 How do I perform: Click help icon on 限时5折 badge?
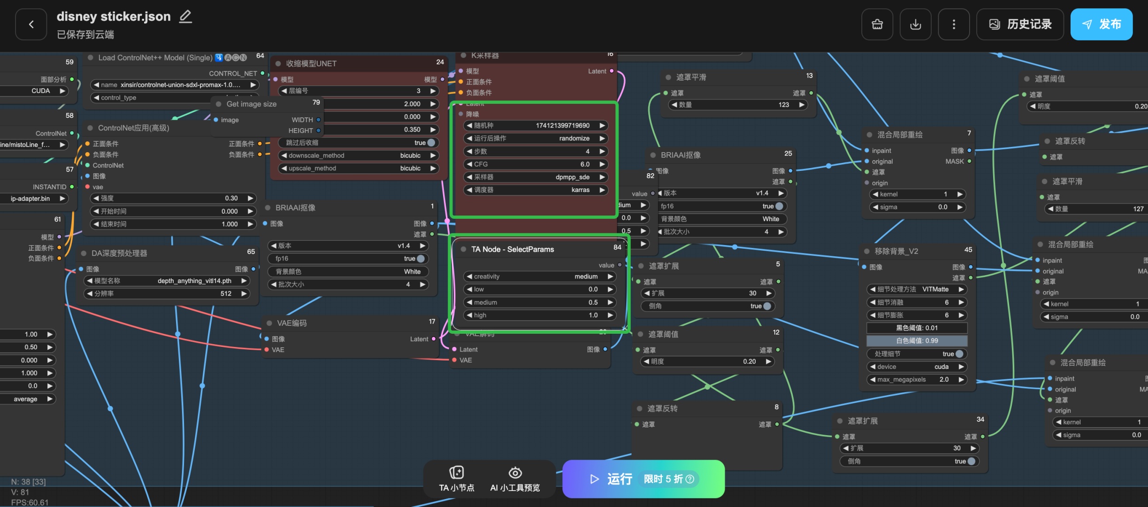click(690, 479)
